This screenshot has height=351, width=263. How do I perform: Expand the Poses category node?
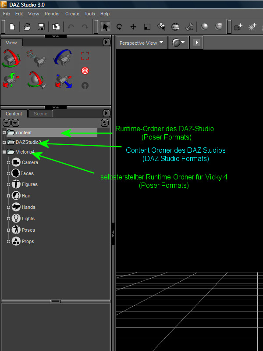(8, 230)
